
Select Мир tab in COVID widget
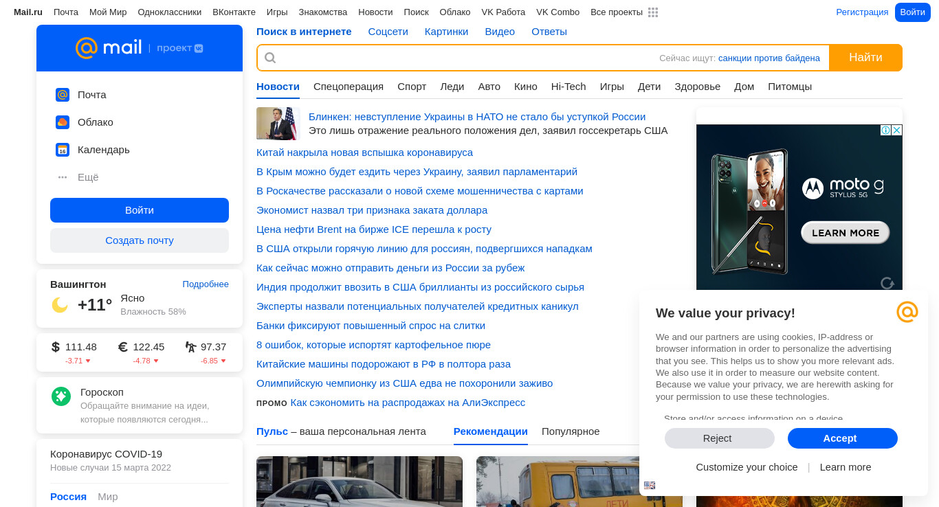(x=108, y=497)
